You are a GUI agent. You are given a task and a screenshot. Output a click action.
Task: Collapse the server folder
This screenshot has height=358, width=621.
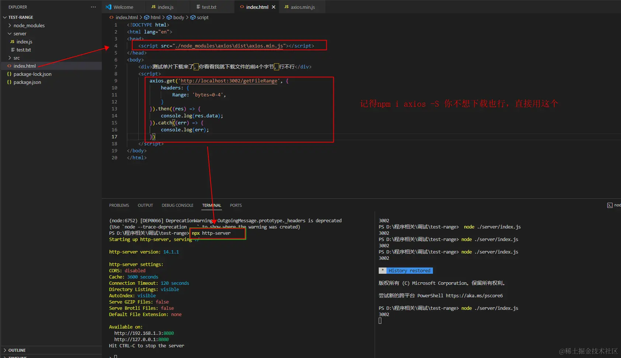10,33
